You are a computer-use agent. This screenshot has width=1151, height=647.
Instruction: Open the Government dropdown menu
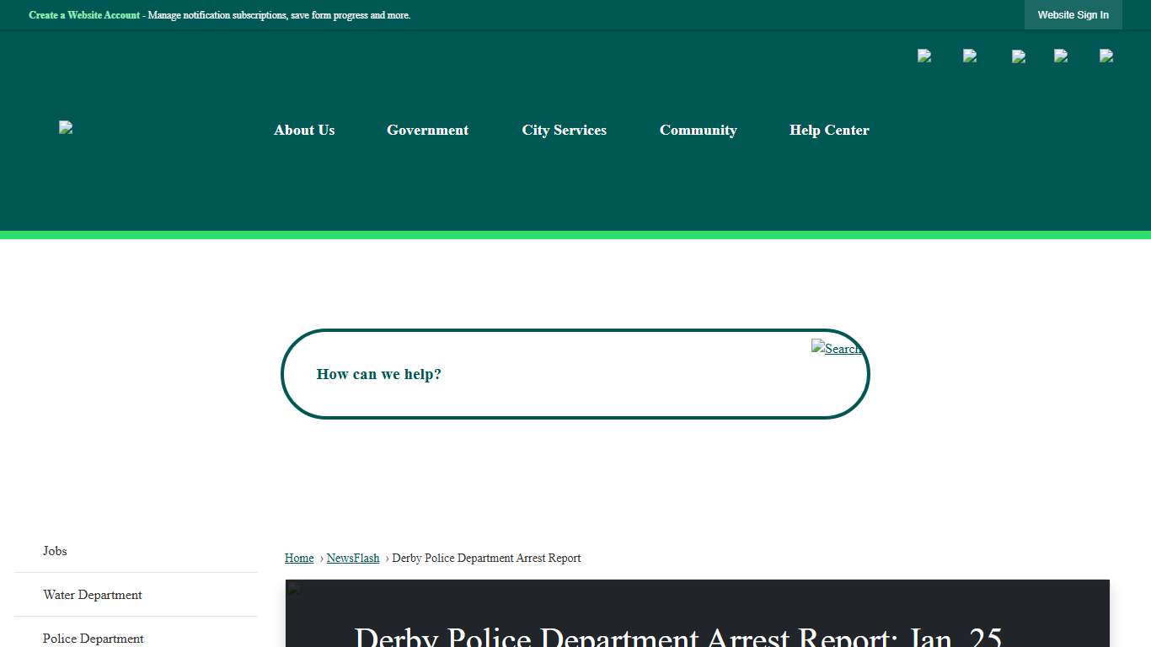(x=427, y=130)
